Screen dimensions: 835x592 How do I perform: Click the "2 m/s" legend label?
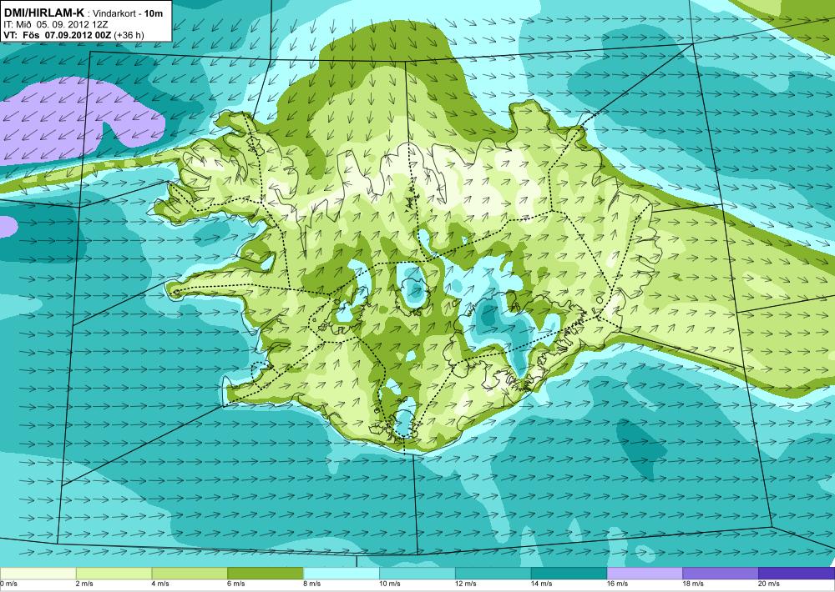84,584
